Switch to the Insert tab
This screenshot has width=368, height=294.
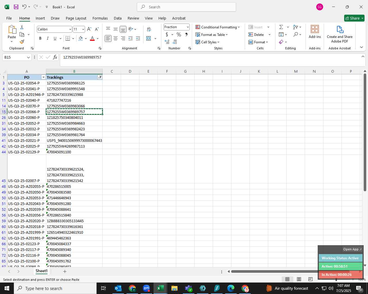[x=40, y=18]
